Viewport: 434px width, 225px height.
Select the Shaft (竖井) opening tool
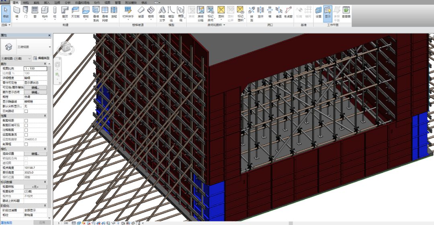[260, 12]
